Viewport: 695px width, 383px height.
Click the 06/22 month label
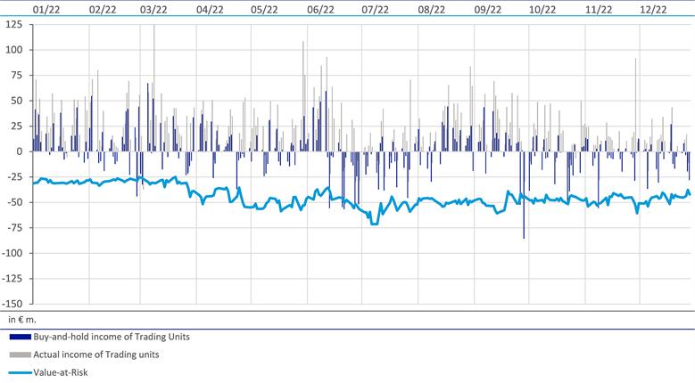pyautogui.click(x=320, y=10)
